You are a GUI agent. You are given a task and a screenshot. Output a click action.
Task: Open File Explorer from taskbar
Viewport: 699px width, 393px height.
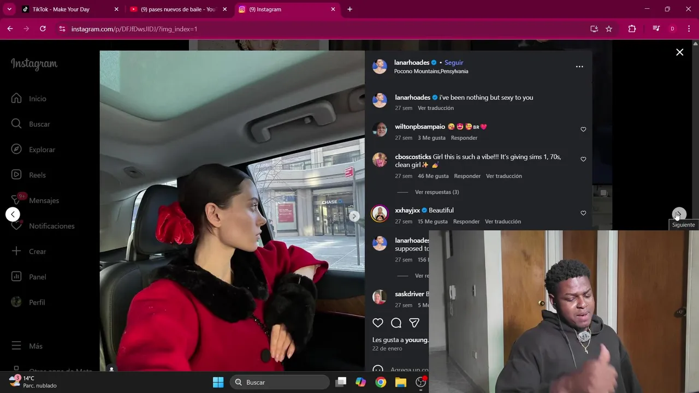click(401, 382)
